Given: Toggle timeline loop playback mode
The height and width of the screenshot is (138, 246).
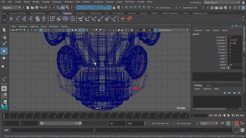Looking at the screenshot, I should tap(223, 123).
